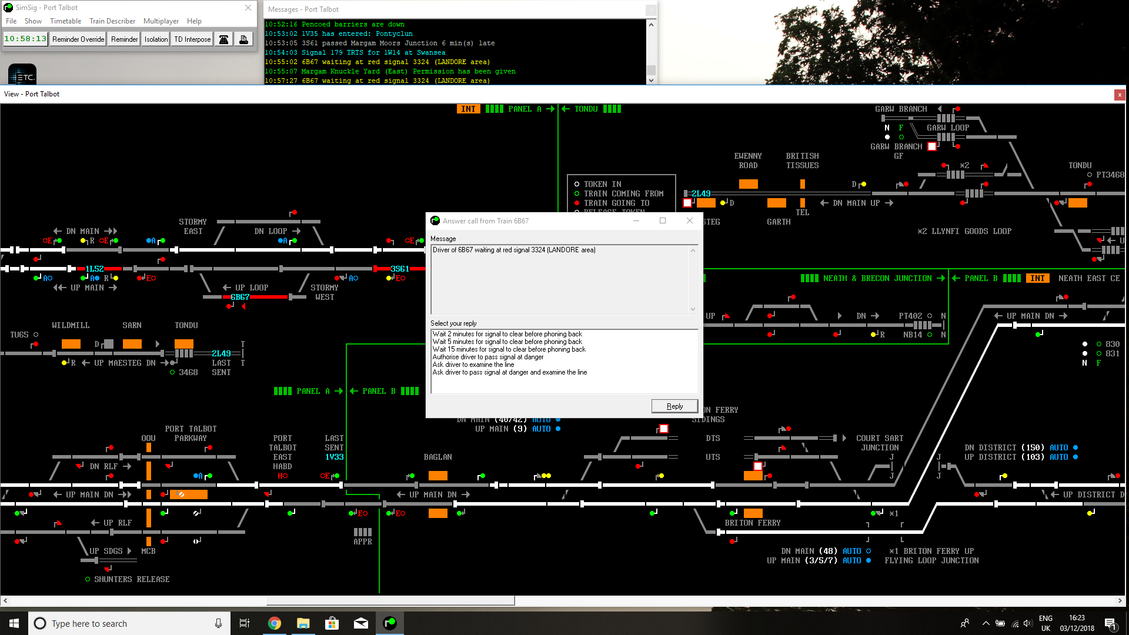The height and width of the screenshot is (635, 1129).
Task: Toggle the DN MAIN (48) AUTO indicator
Action: tap(868, 551)
